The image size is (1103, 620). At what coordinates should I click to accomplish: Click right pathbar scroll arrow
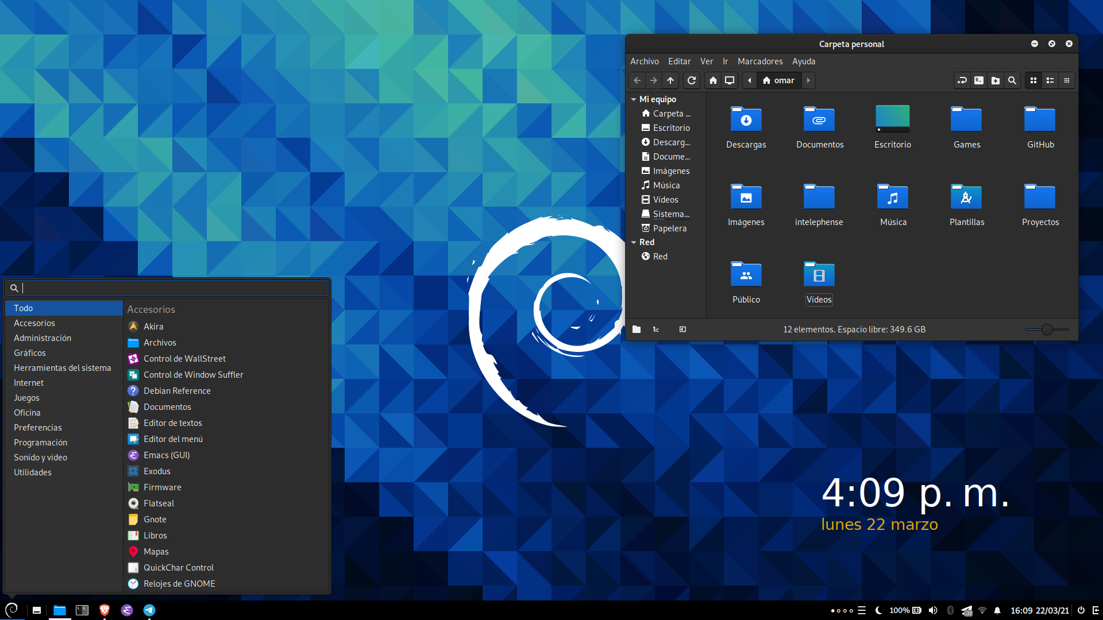point(808,80)
